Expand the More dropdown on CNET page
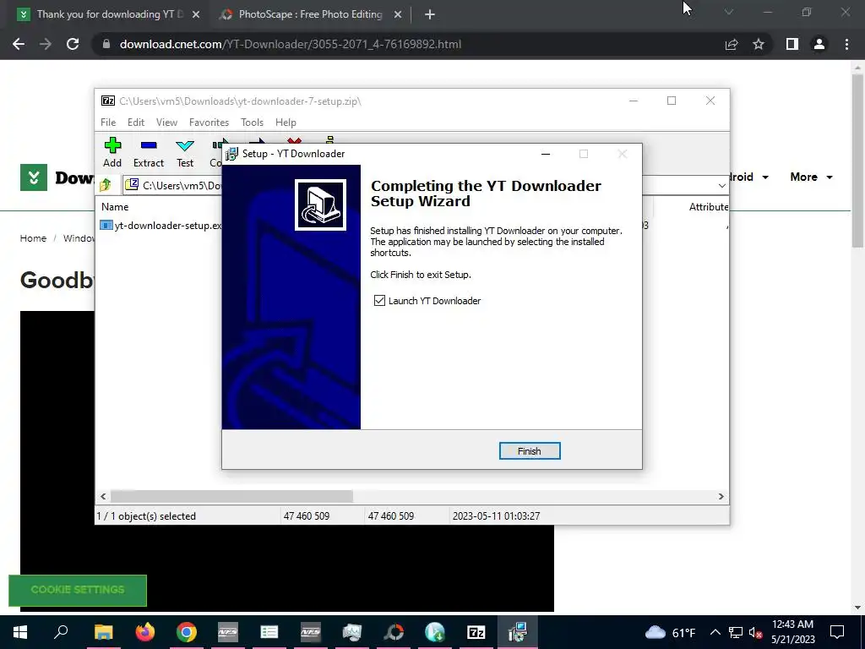Viewport: 865px width, 649px height. click(x=812, y=177)
